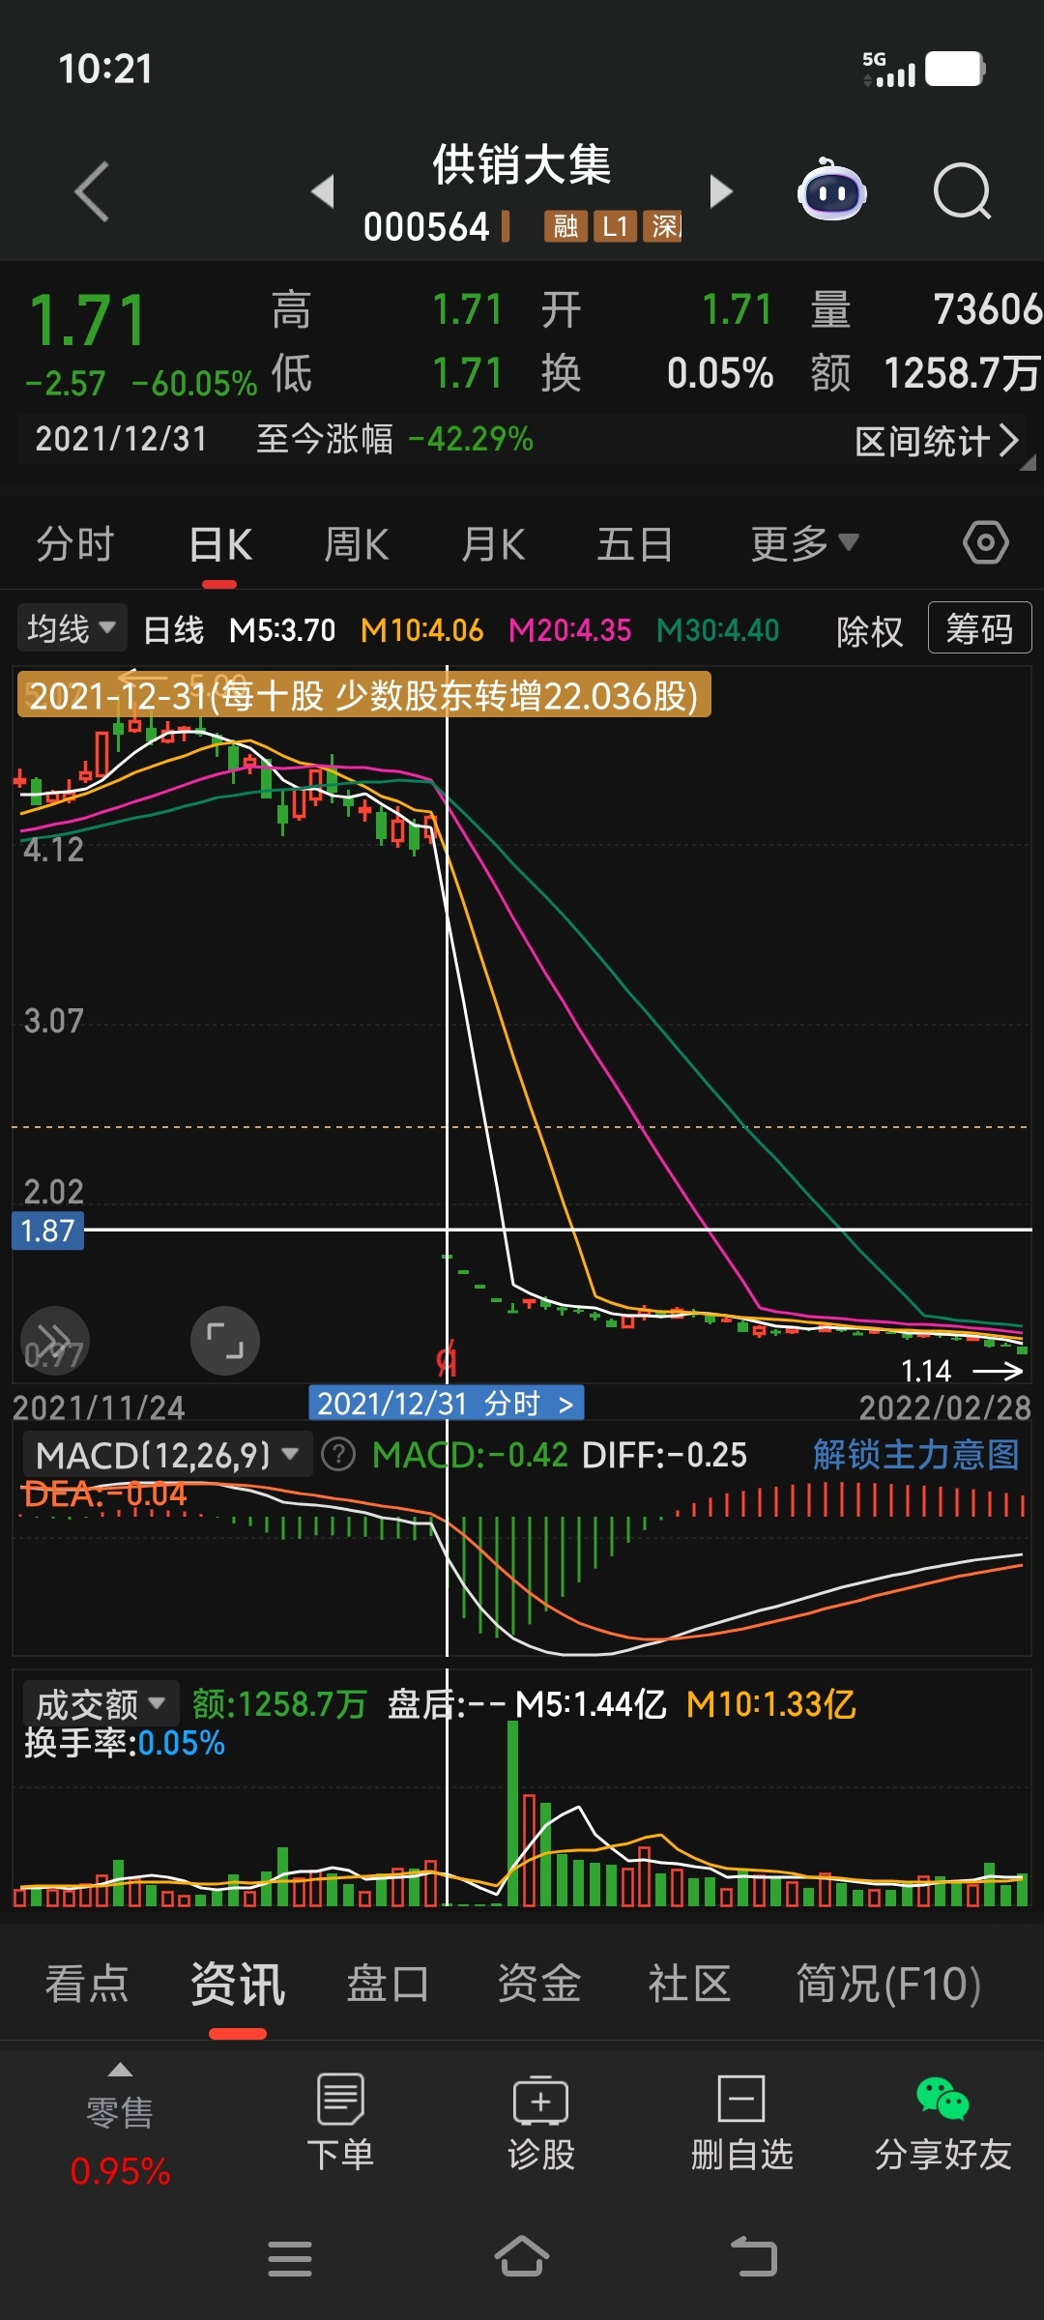Tap the 2022/02/28 end date label

click(x=945, y=1408)
